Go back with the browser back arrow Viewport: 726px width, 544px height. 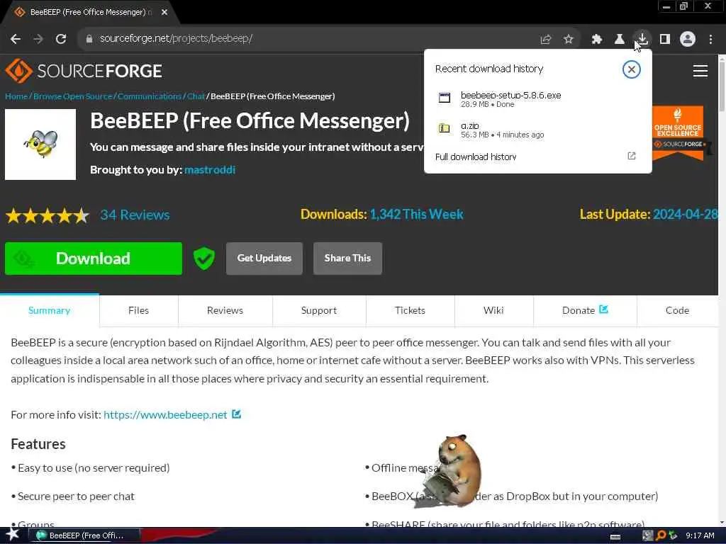click(x=16, y=39)
